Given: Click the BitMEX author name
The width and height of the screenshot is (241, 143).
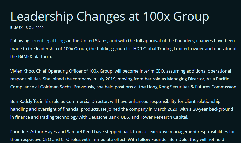Looking at the screenshot, I should pyautogui.click(x=17, y=28).
